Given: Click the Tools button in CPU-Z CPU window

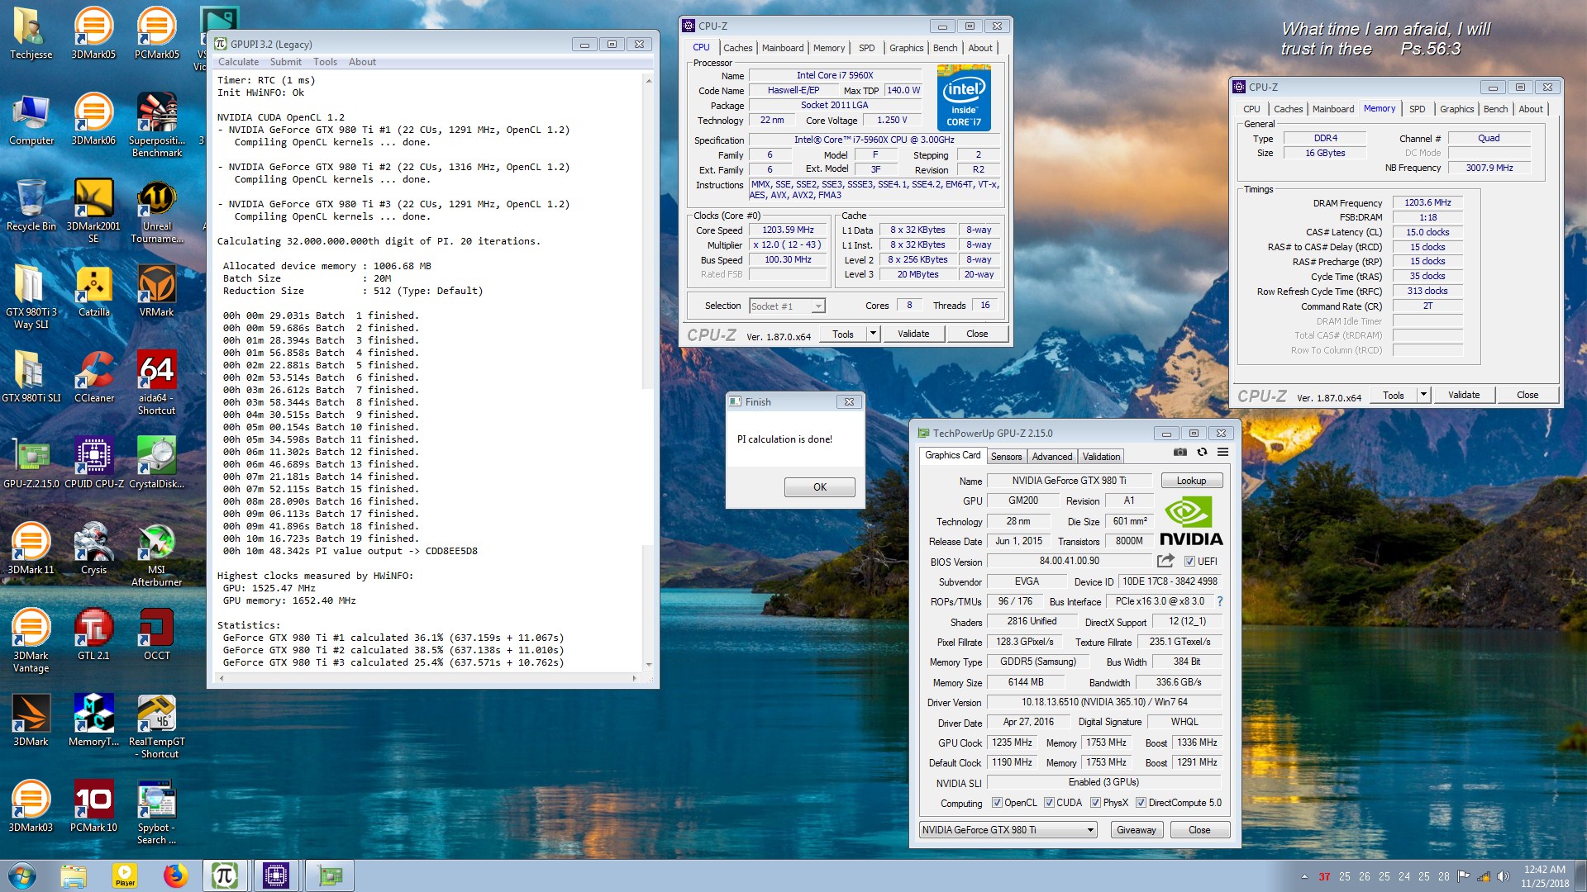Looking at the screenshot, I should [x=842, y=334].
